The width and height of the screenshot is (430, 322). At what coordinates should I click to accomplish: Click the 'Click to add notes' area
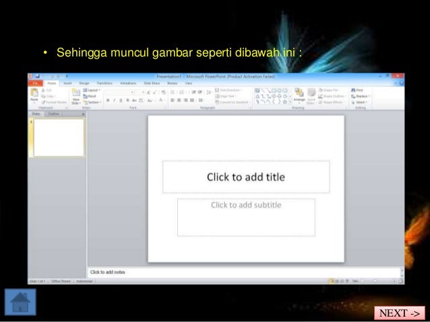click(244, 272)
